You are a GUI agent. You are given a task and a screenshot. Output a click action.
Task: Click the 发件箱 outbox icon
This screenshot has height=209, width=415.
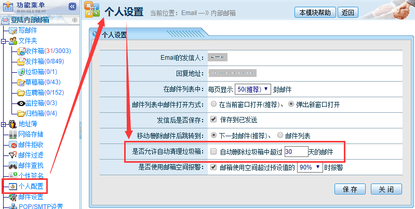tap(21, 61)
